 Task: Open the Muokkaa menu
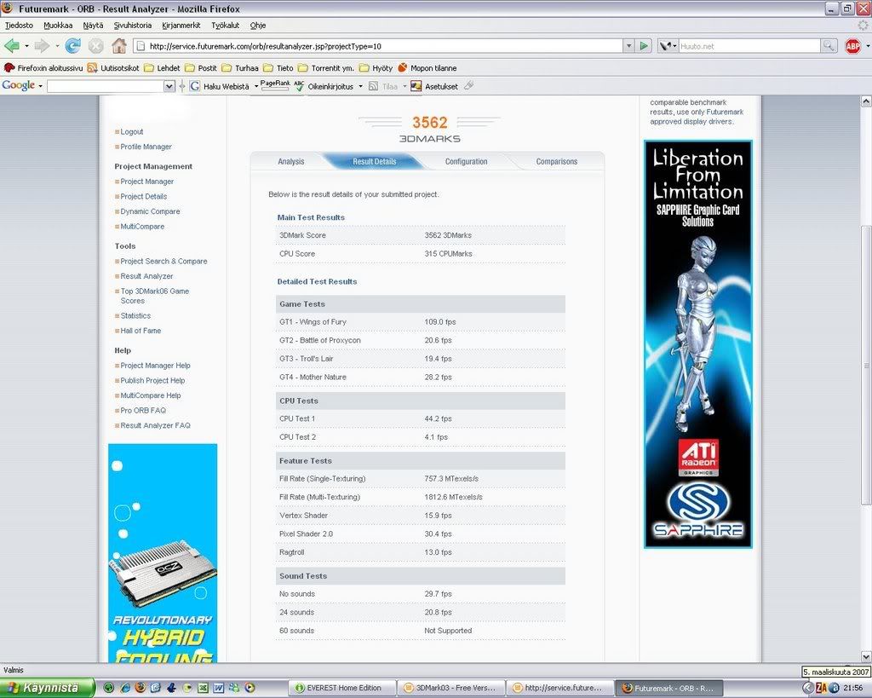pyautogui.click(x=58, y=25)
